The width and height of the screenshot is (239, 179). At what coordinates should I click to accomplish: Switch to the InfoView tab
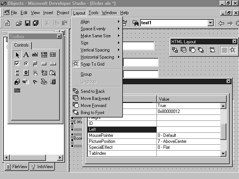pos(42,167)
